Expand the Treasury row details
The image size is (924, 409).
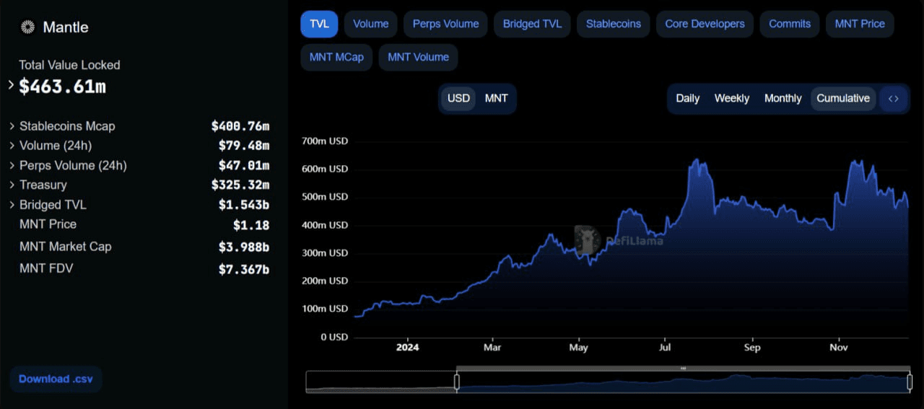tap(12, 185)
